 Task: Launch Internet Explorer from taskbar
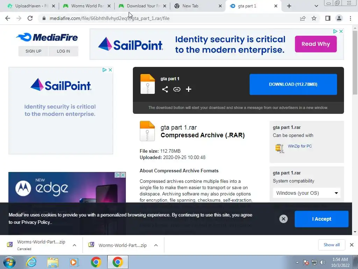tap(31, 262)
